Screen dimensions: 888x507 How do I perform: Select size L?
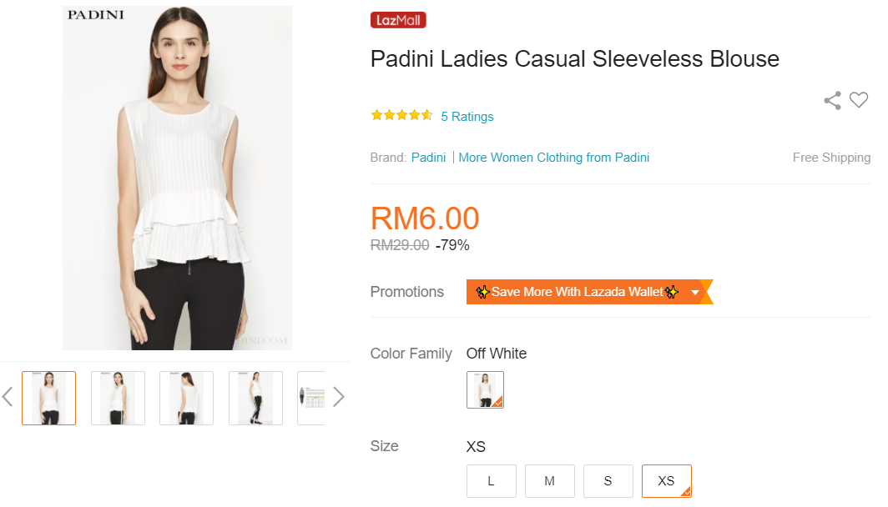[491, 481]
